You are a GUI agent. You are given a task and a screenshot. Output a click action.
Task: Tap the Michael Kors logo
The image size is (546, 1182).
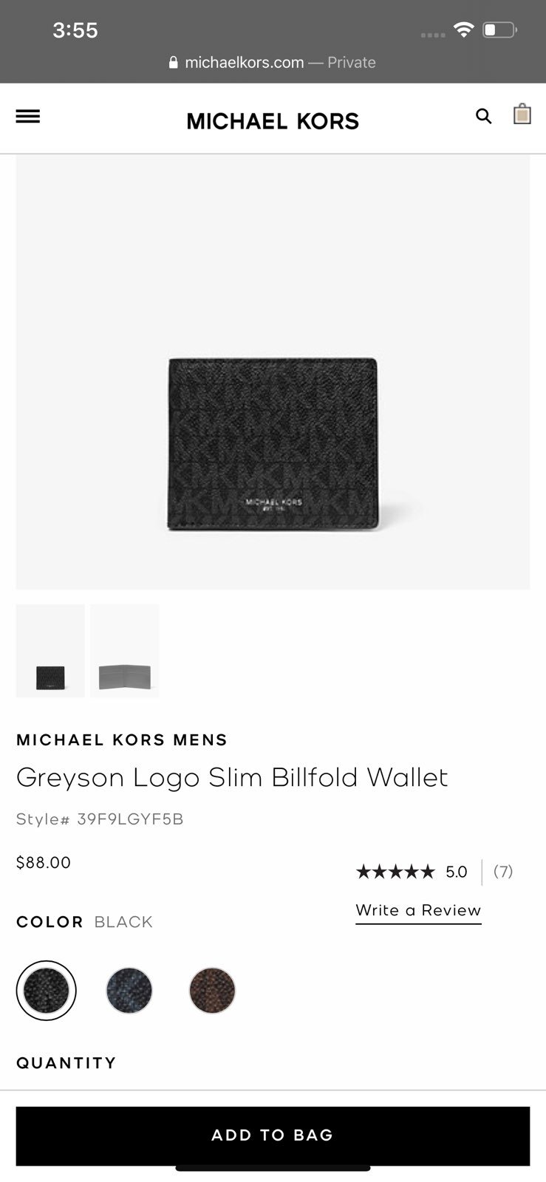click(273, 121)
